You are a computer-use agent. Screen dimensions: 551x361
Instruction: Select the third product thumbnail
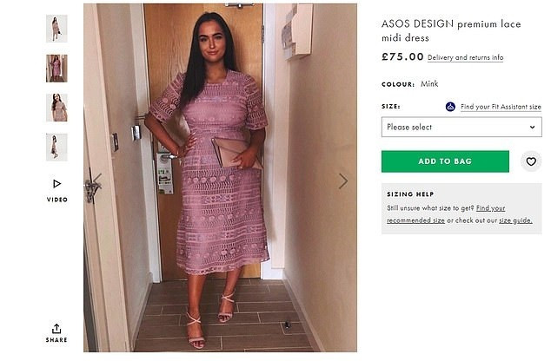tap(56, 108)
